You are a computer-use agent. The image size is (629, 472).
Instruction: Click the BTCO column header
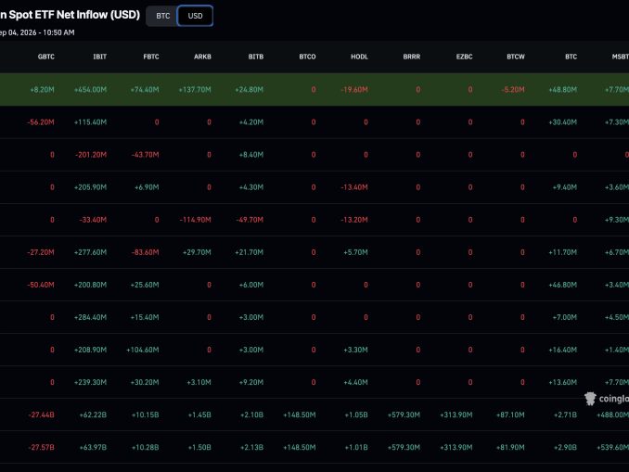308,57
